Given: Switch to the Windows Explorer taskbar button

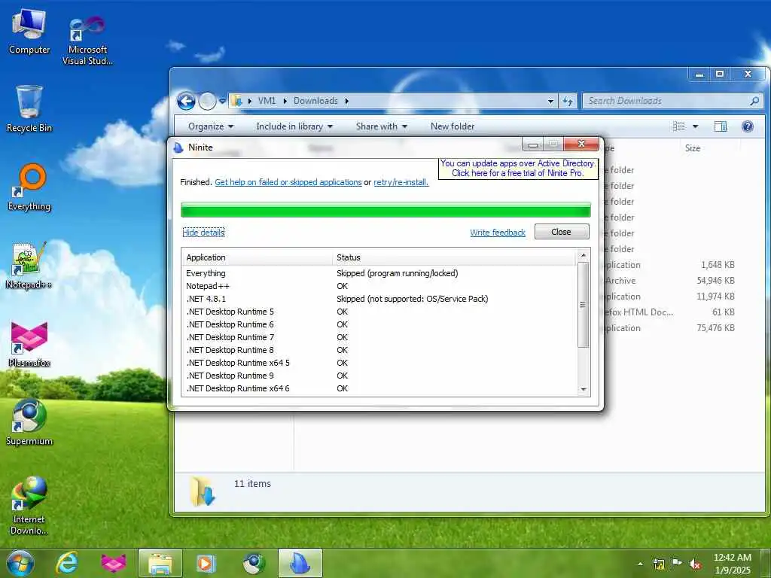Looking at the screenshot, I should (160, 563).
